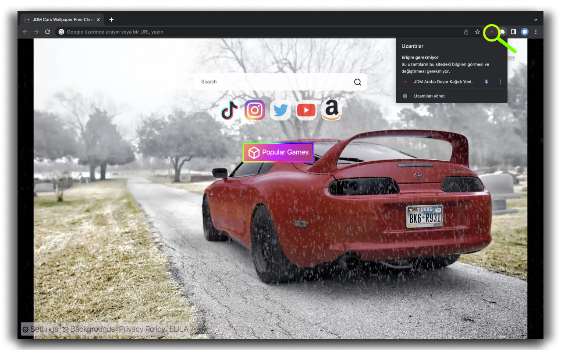The width and height of the screenshot is (561, 350).
Task: Close the JDM Cars Wallpaper tab
Action: (x=98, y=20)
